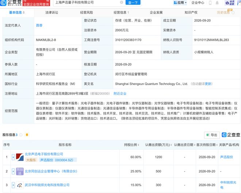Open the 应用 dropdown menu

point(180,3)
